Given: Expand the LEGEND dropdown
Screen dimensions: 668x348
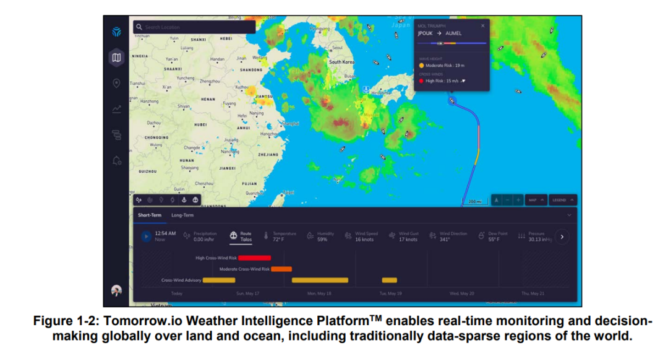Looking at the screenshot, I should click(563, 200).
